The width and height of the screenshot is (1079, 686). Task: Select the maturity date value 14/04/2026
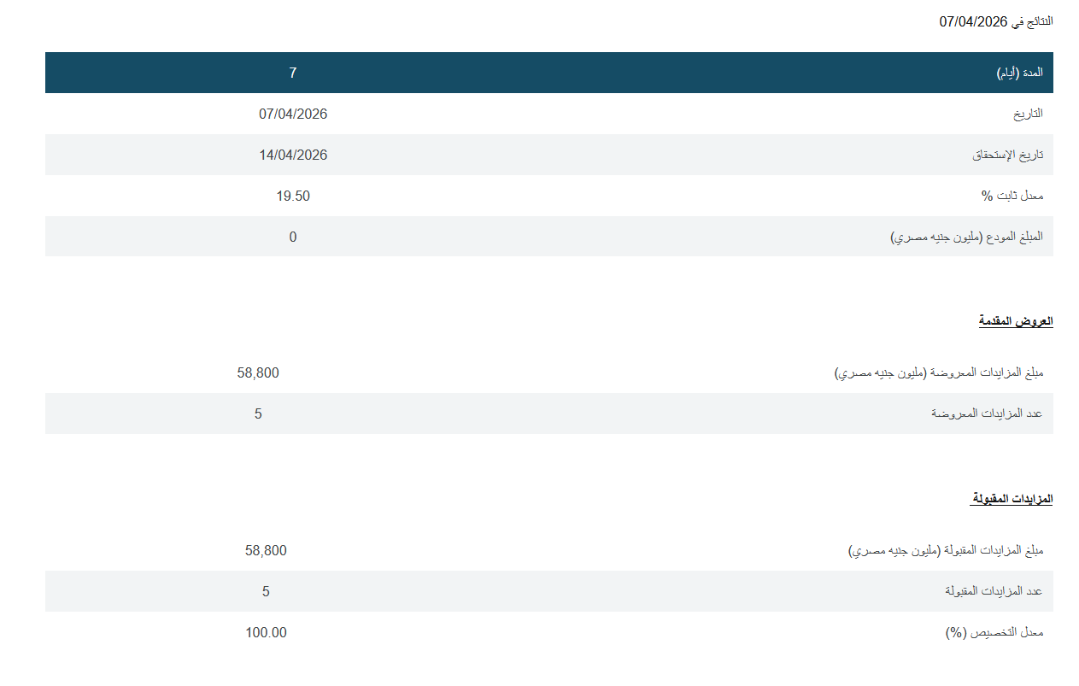click(x=293, y=155)
